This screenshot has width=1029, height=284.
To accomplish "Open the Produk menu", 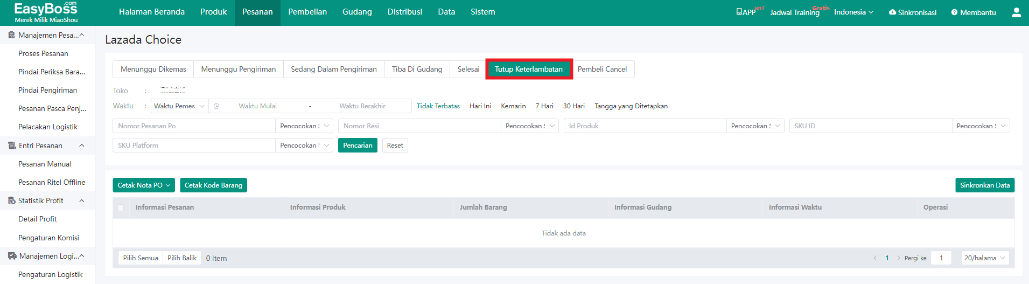I will tap(213, 12).
